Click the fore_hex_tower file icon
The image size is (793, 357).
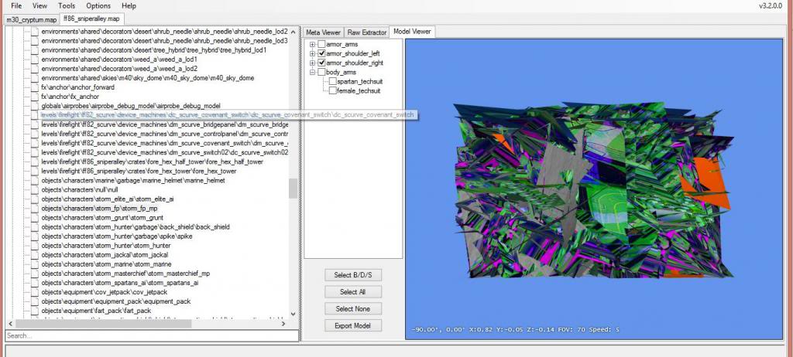35,172
